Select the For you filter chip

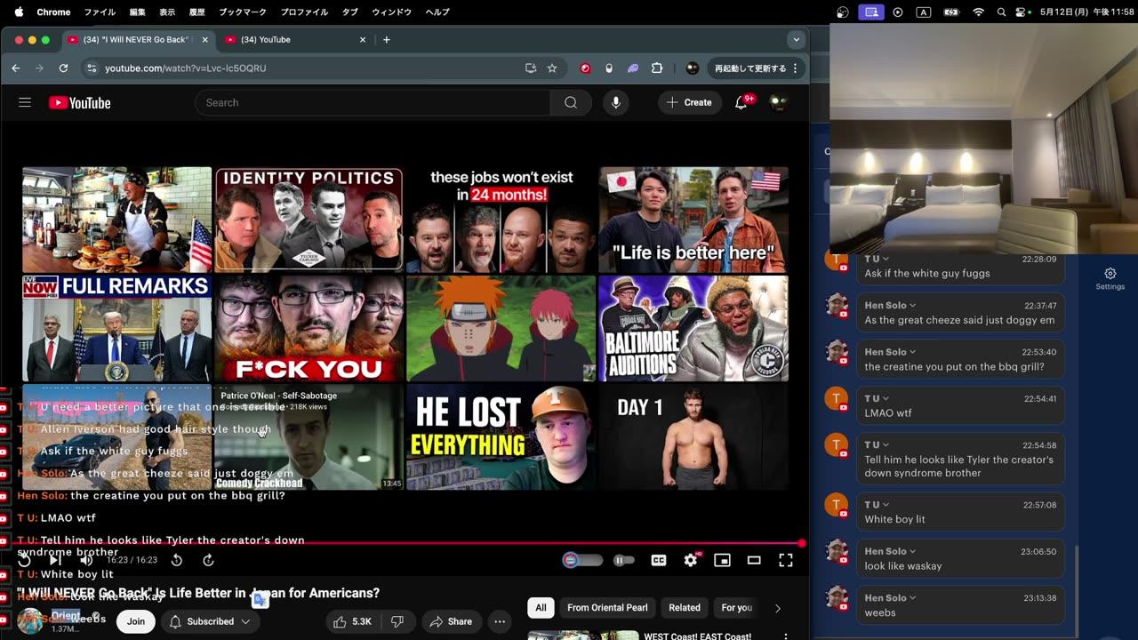[737, 608]
